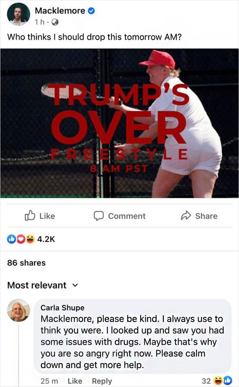View the 32 reactions on the comment
The height and width of the screenshot is (387, 239).
pyautogui.click(x=217, y=381)
